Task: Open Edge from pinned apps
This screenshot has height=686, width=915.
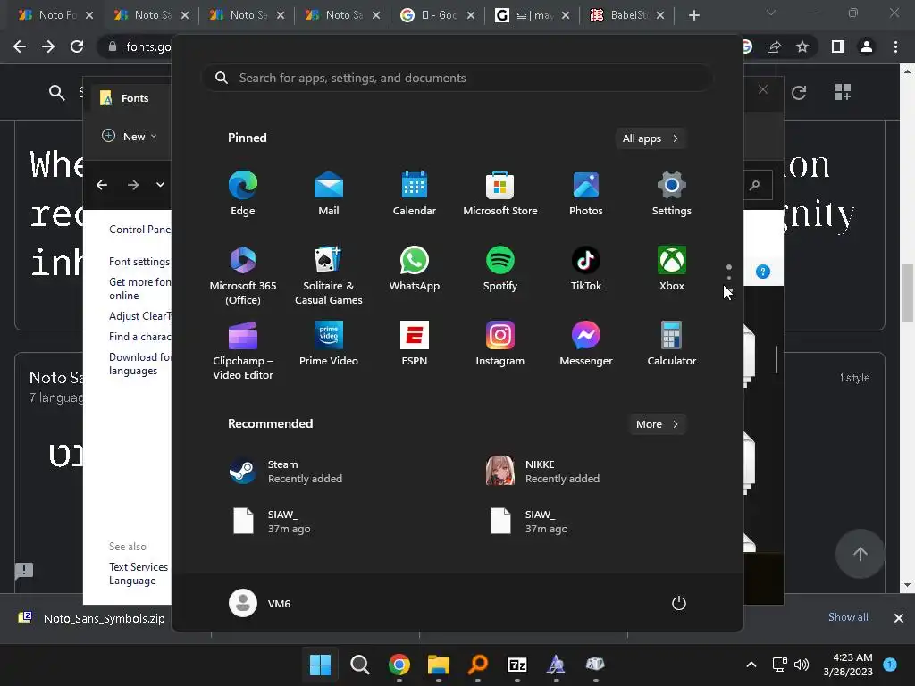Action: [x=243, y=194]
